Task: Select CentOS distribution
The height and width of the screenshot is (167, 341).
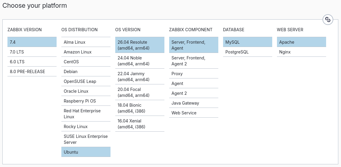Action: click(86, 62)
